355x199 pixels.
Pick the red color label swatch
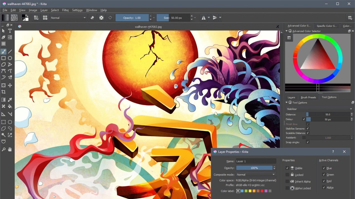pyautogui.click(x=262, y=191)
